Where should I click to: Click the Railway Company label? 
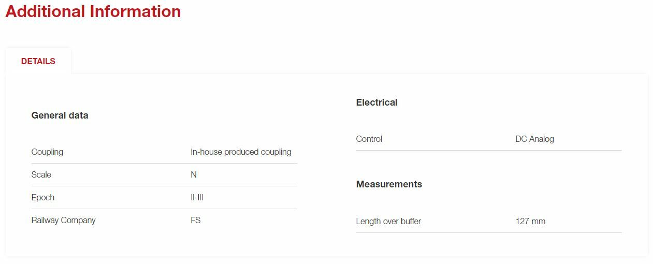pos(64,220)
